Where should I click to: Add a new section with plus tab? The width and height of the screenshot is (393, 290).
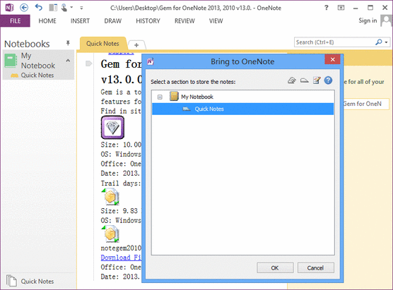point(136,45)
